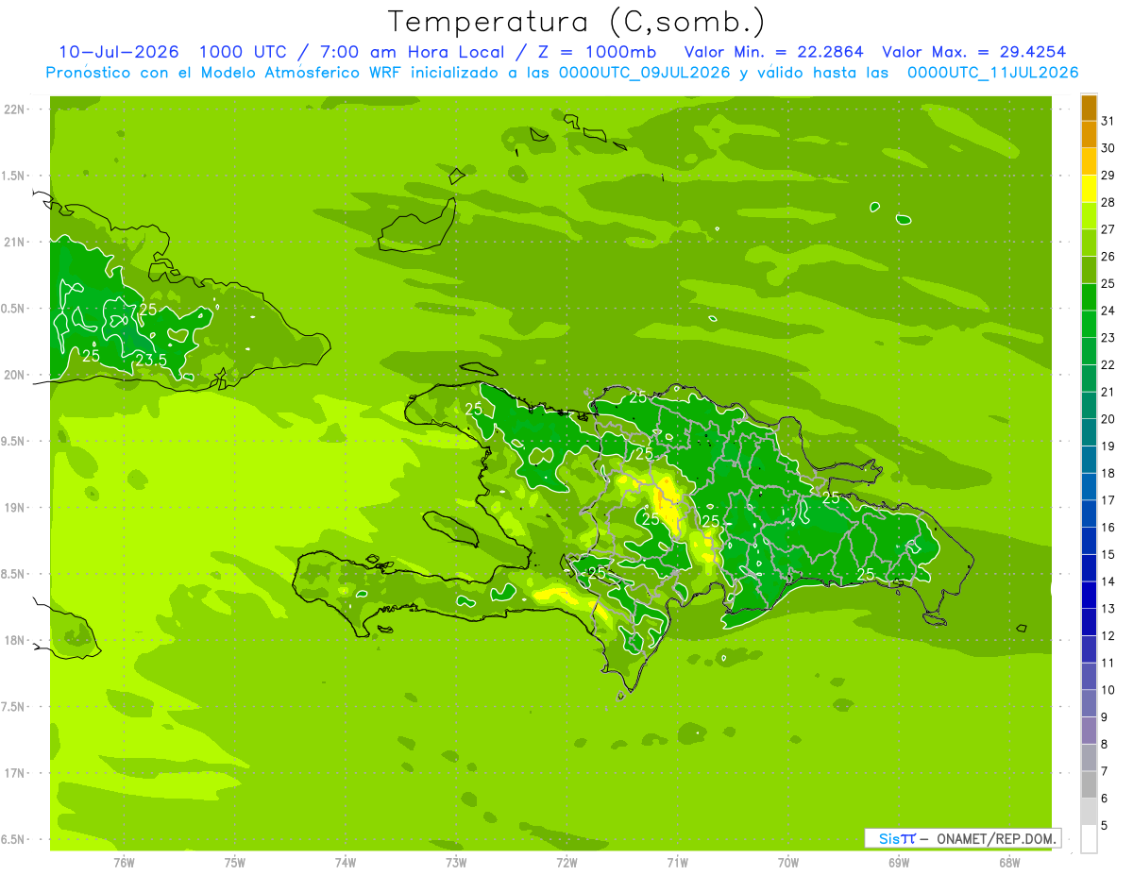
Task: Click the "17N" latitude axis label
Action: click(x=14, y=773)
